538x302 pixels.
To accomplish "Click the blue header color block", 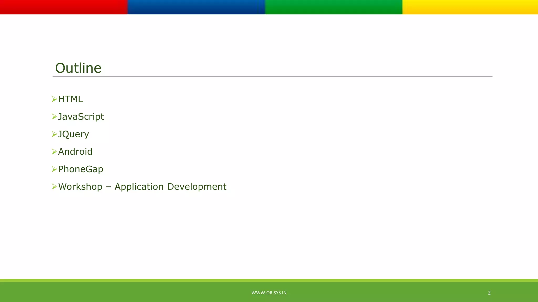I will pyautogui.click(x=196, y=7).
